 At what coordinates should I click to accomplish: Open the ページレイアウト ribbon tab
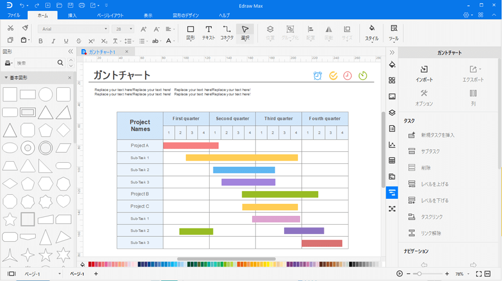[x=110, y=15]
